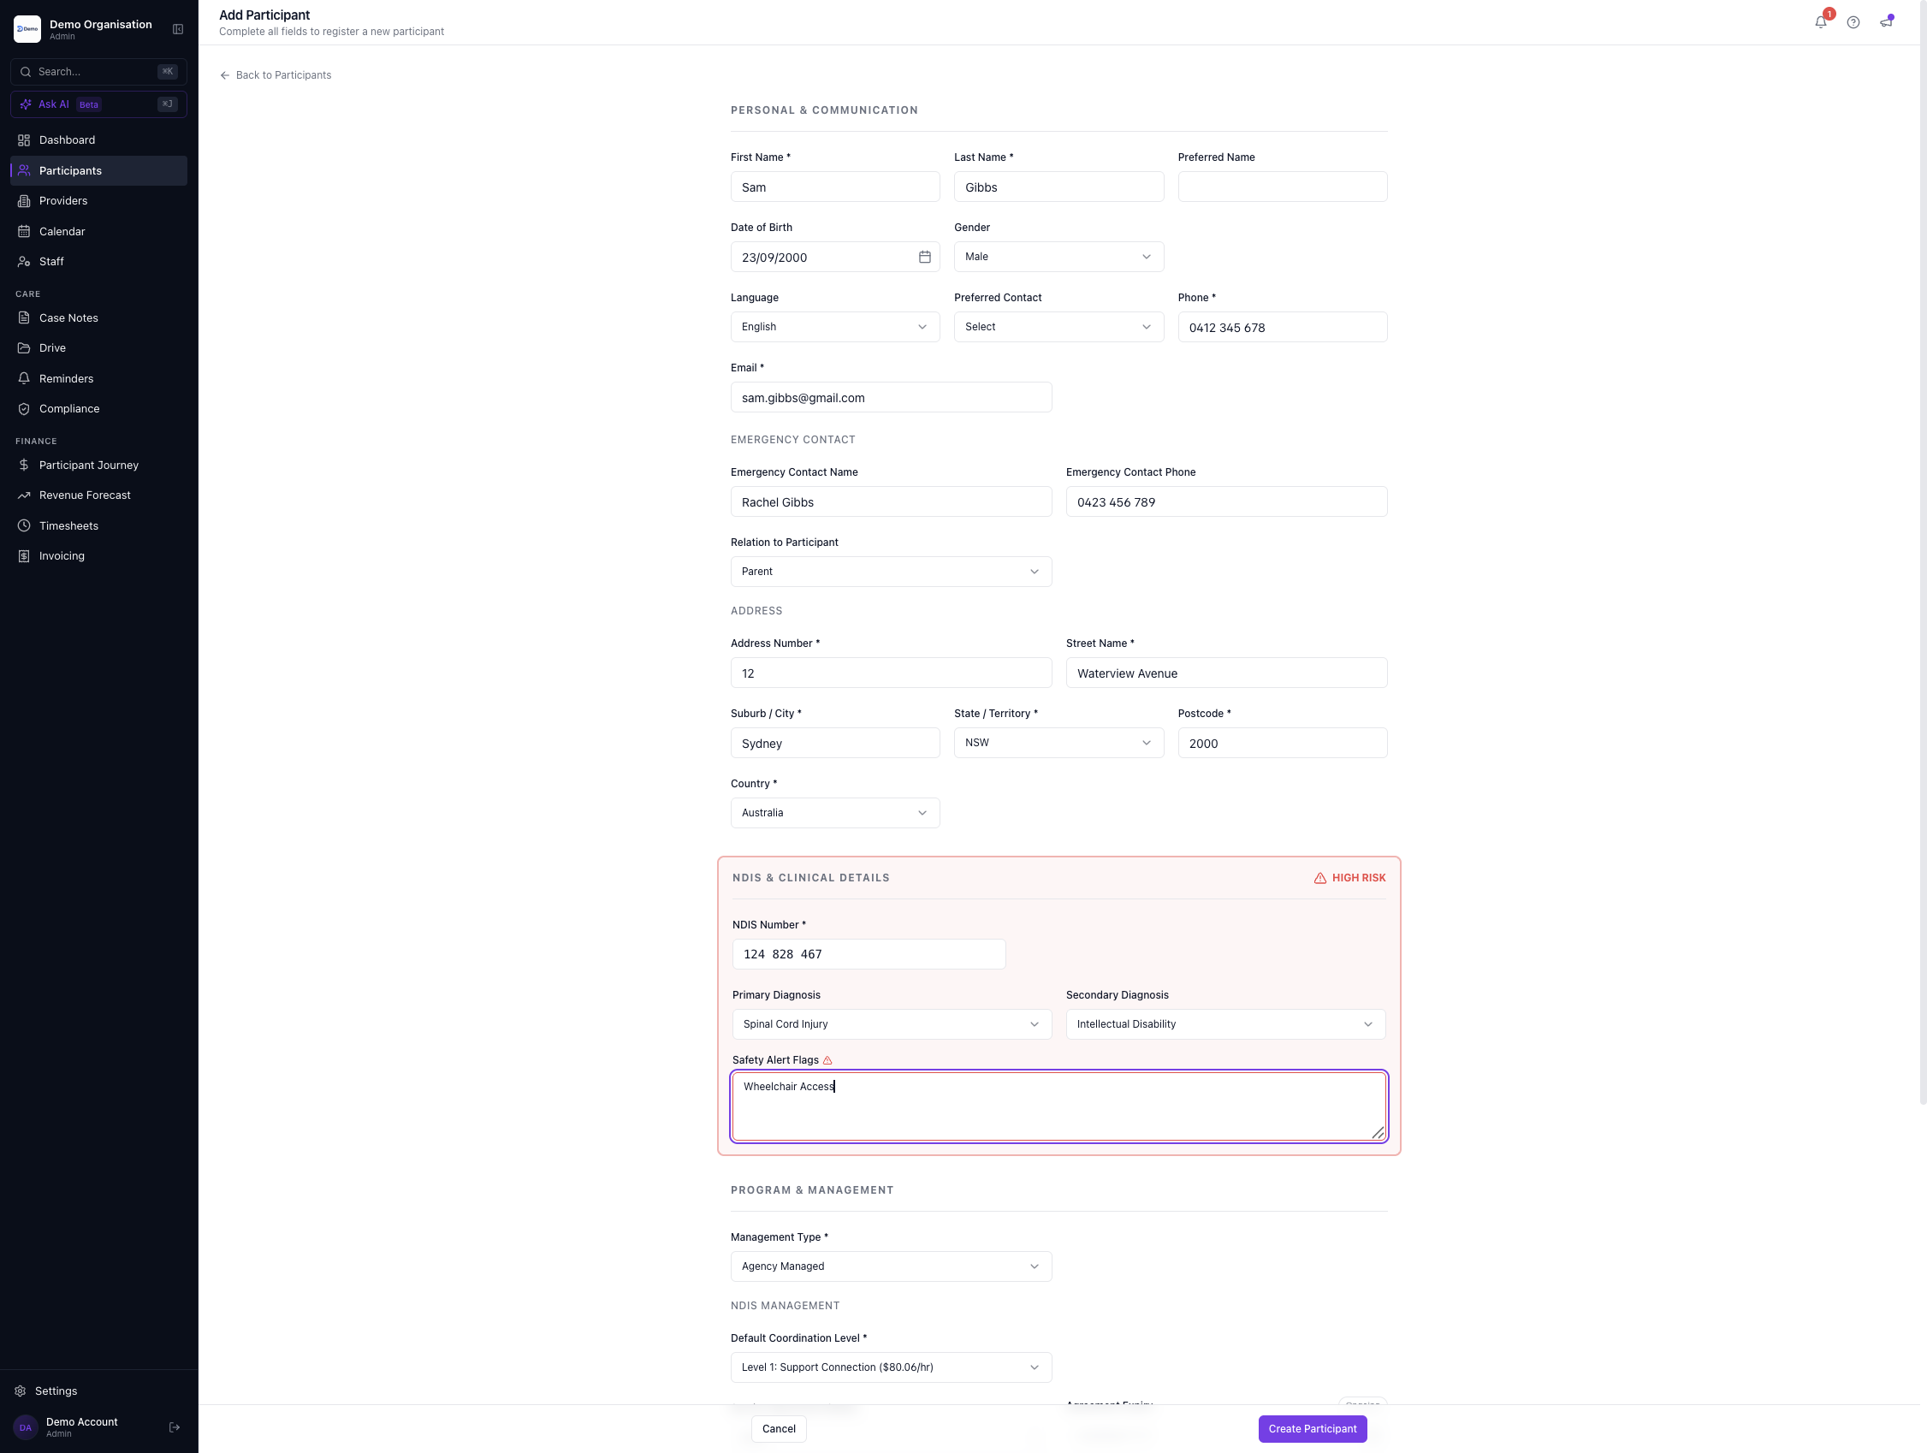This screenshot has width=1927, height=1453.
Task: Collapse the sidebar with panel icon
Action: click(178, 30)
